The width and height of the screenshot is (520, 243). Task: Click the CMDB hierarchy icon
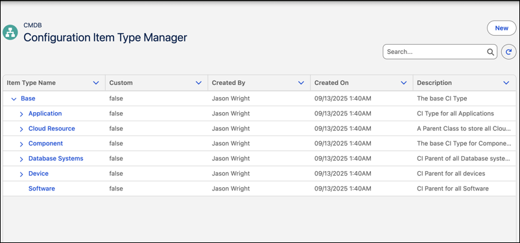click(10, 32)
